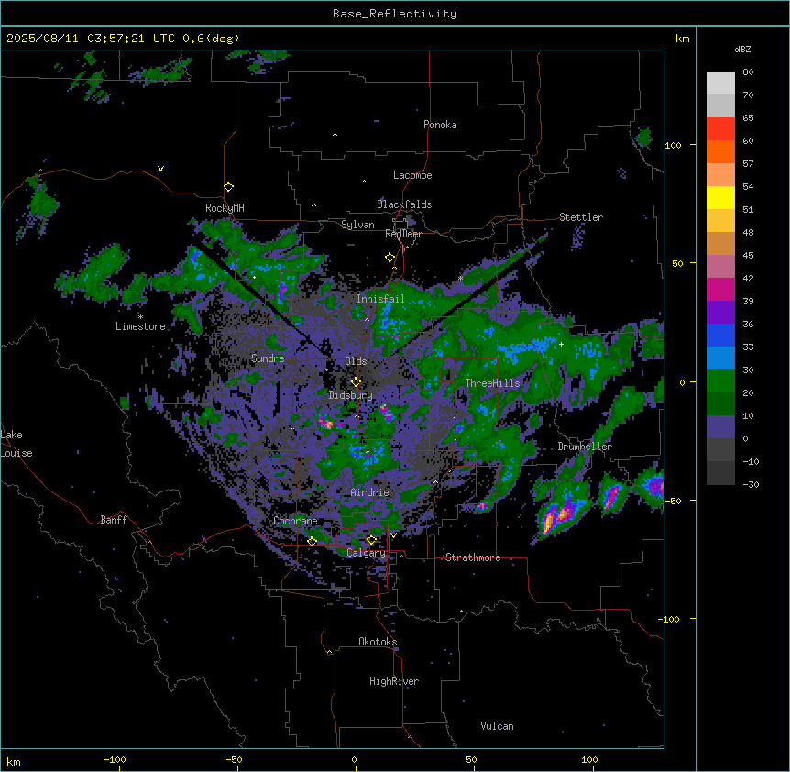The width and height of the screenshot is (790, 772).
Task: Click the ThreeHills label
Action: [492, 383]
